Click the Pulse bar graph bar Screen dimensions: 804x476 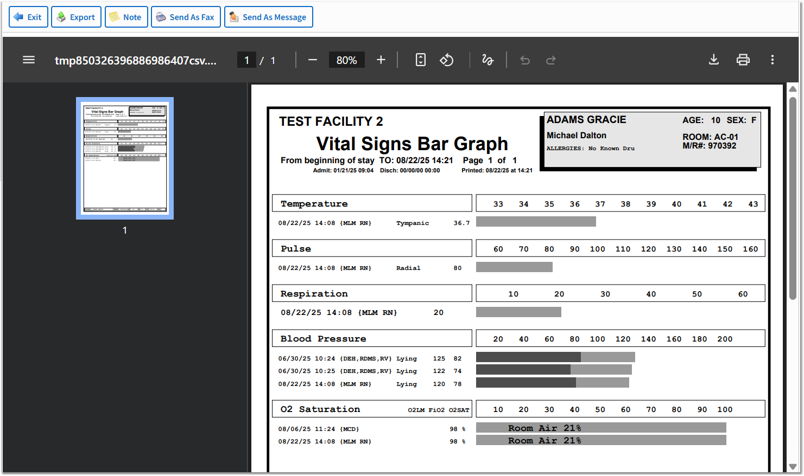click(x=514, y=267)
